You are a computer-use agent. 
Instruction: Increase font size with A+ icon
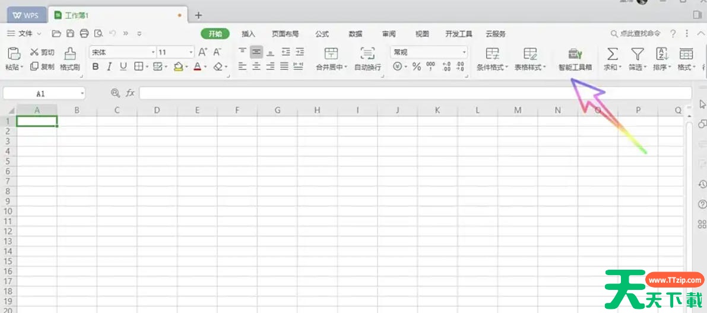tap(203, 52)
